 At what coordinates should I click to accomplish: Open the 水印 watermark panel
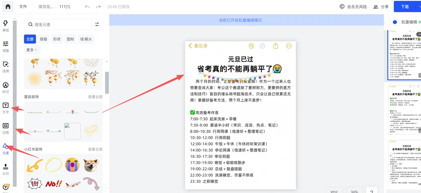[5, 168]
